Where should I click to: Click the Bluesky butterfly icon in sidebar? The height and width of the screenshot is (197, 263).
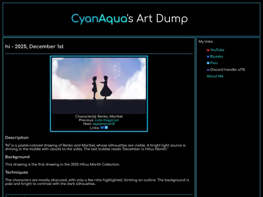coord(208,56)
